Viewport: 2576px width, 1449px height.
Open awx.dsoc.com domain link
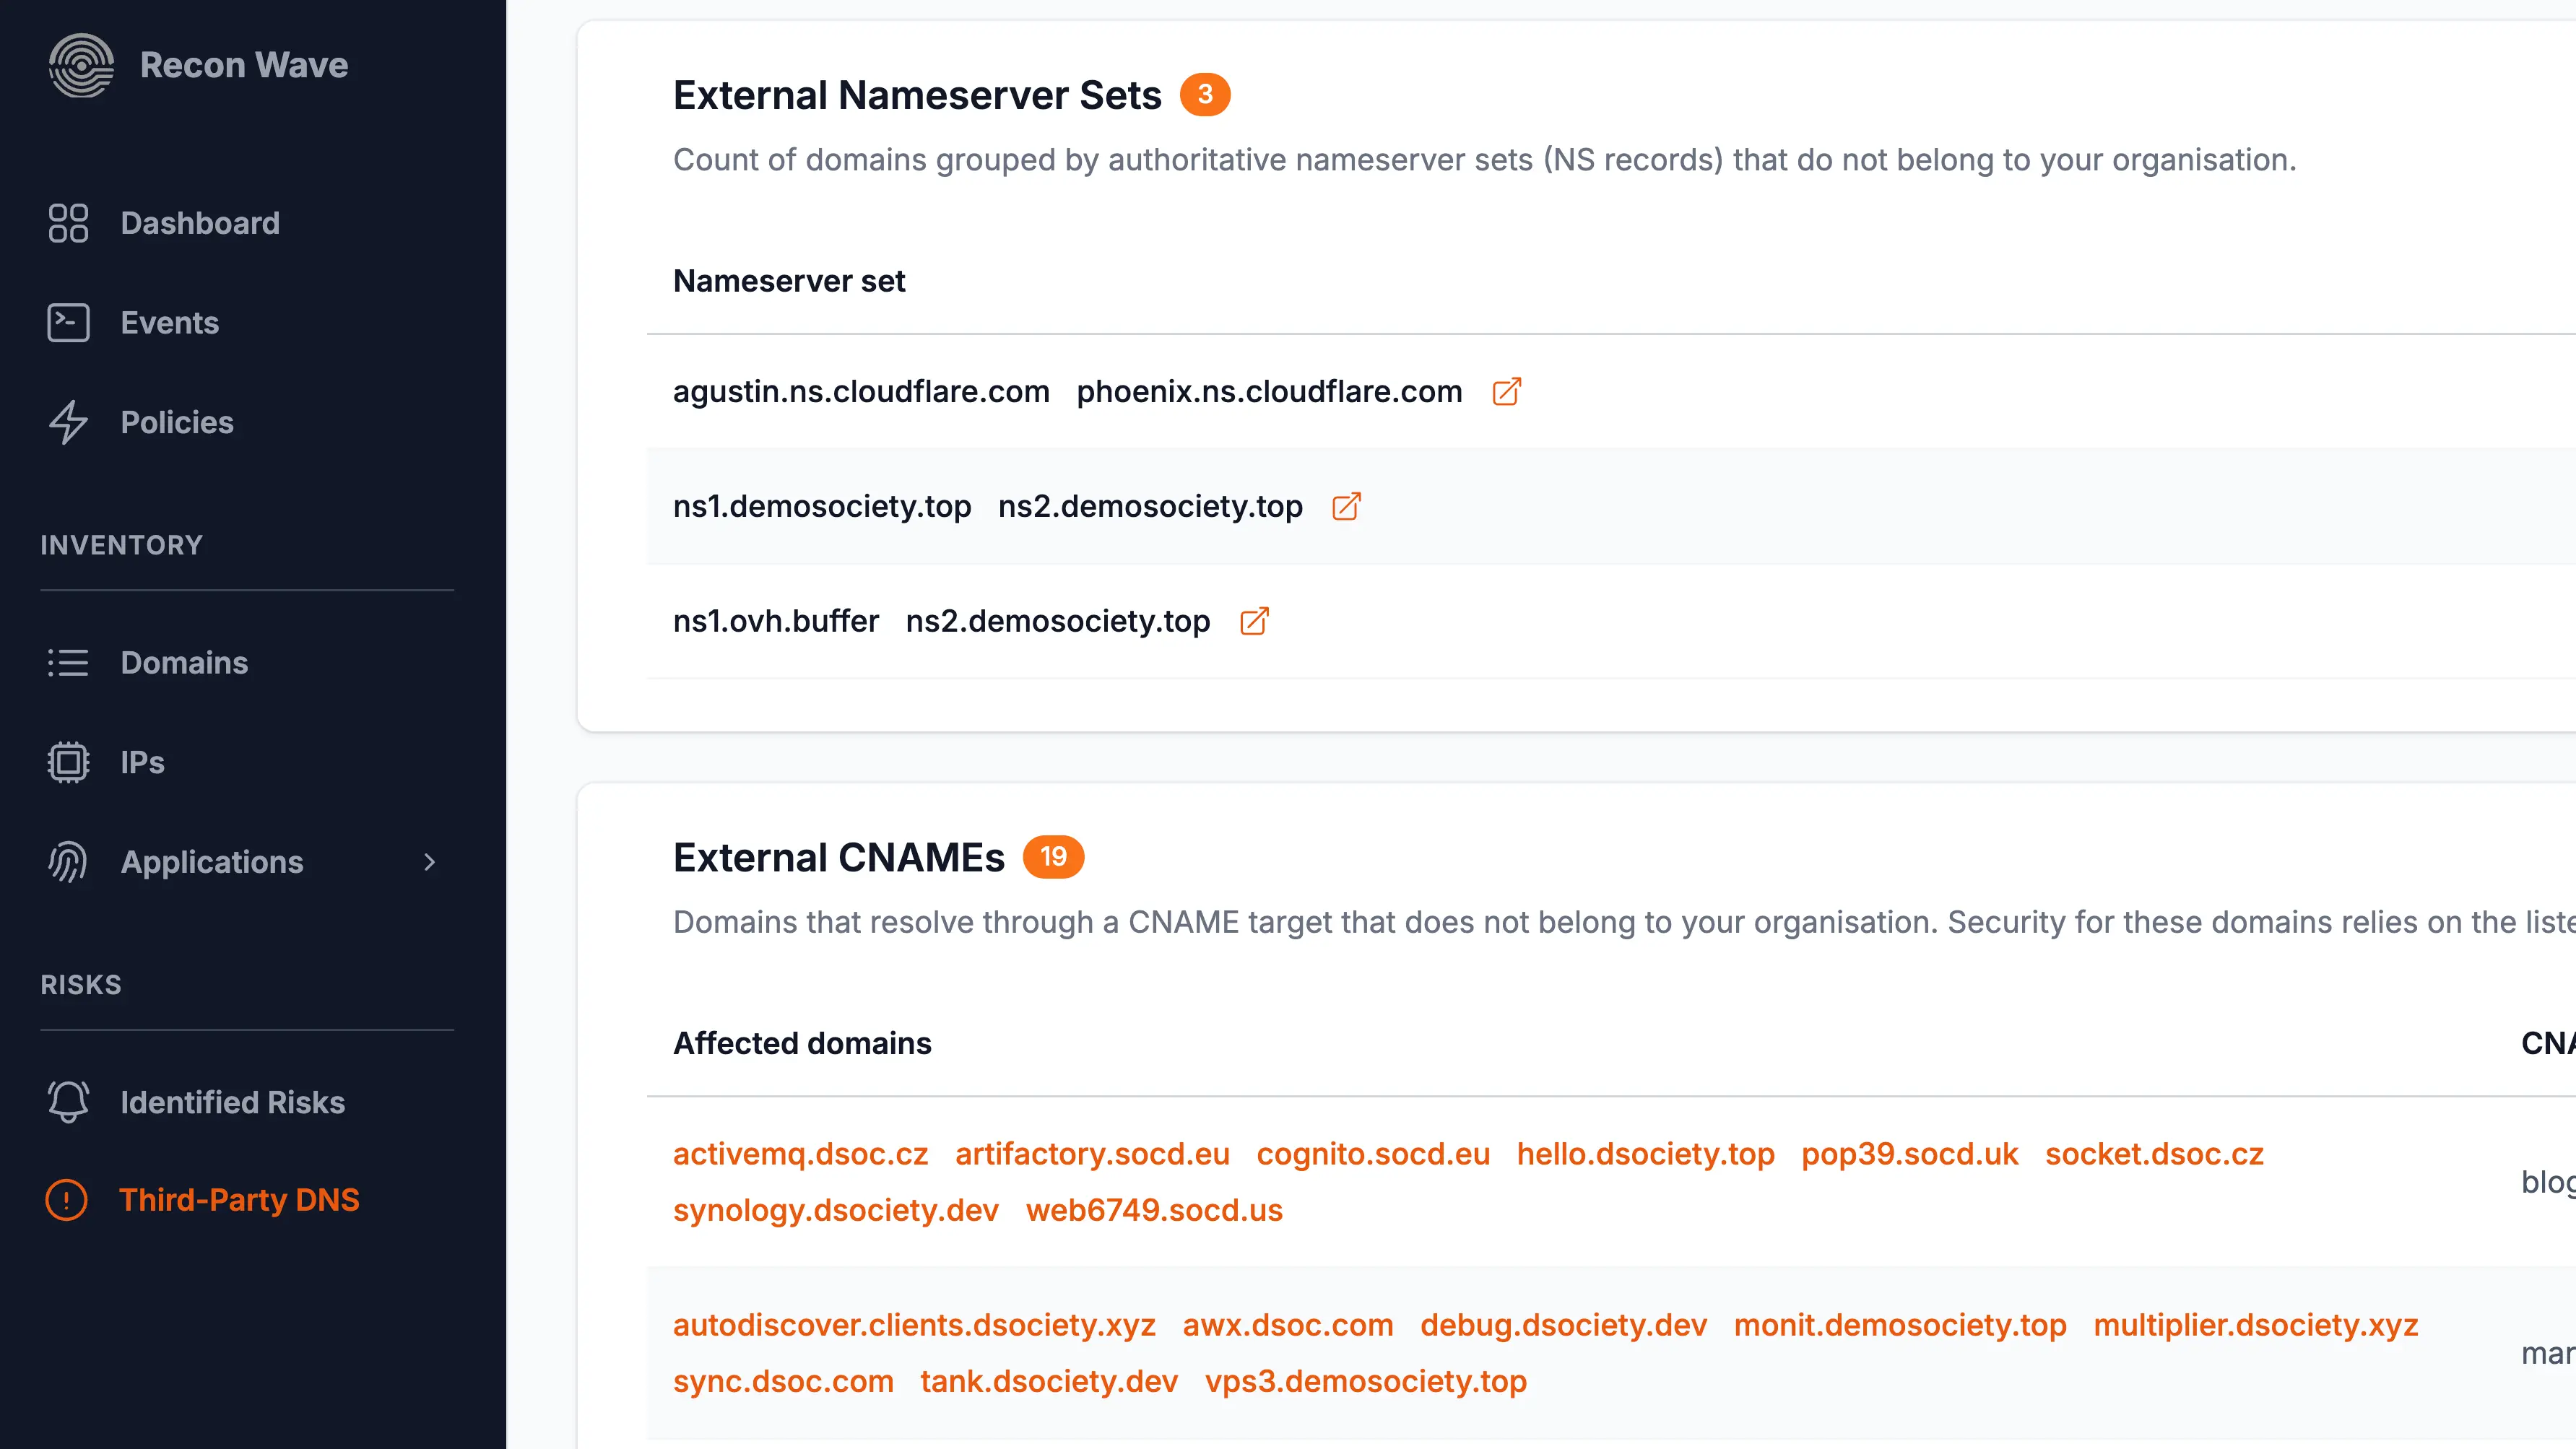coord(1288,1325)
